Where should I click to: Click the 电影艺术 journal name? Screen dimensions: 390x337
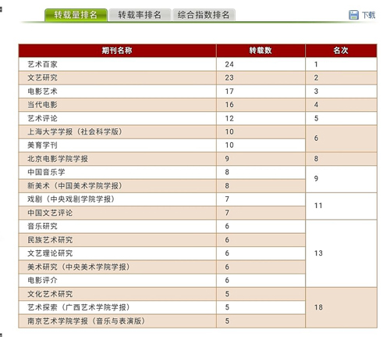pos(42,91)
